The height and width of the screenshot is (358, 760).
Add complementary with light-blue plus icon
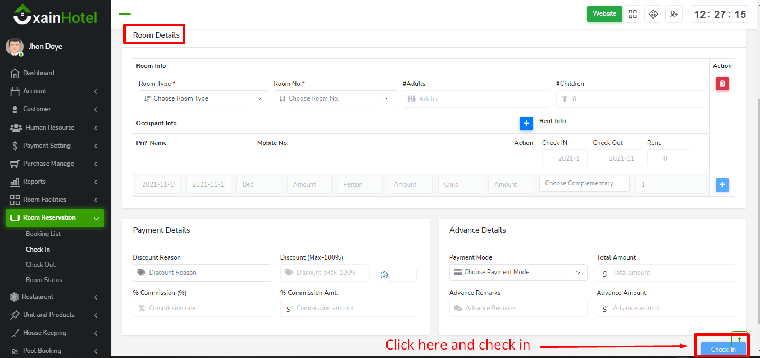(722, 184)
